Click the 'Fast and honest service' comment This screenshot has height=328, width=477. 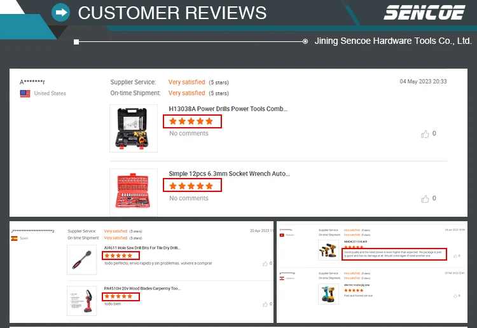point(358,296)
